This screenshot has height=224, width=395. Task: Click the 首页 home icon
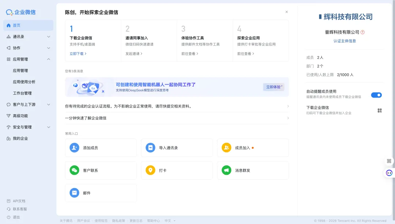(8, 25)
